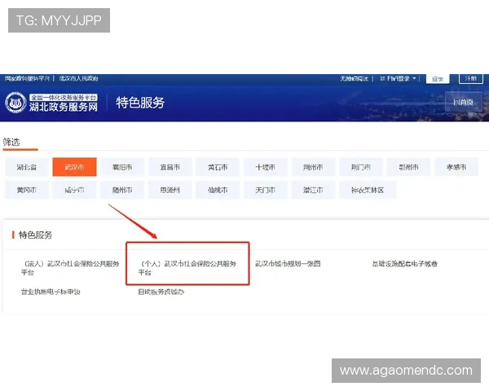489x391 pixels.
Task: Choose 咸宁市 in the city filter
Action: tap(74, 190)
